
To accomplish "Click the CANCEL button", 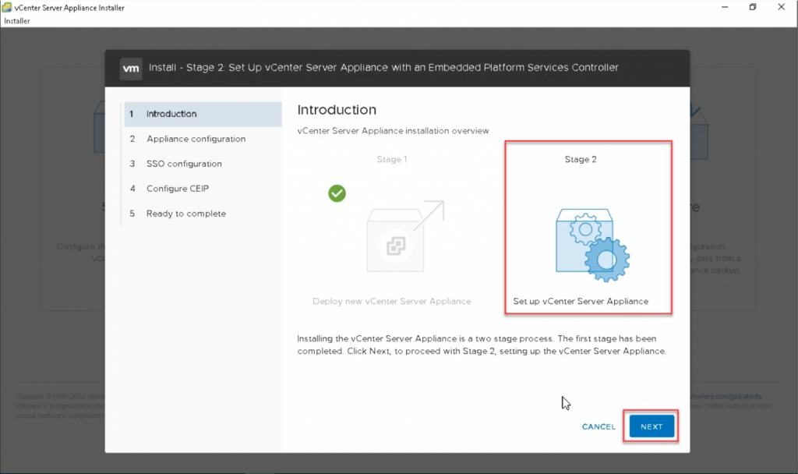I will point(598,426).
